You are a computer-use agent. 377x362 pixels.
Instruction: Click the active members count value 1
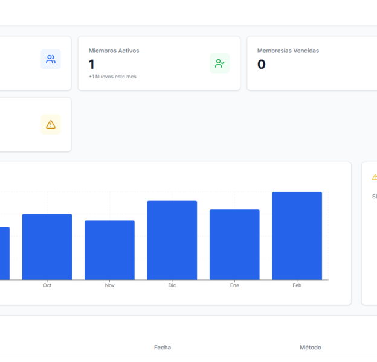coord(92,65)
